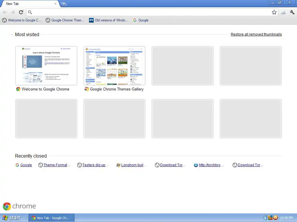Open the Google bookmark in bookmarks bar
Screen dimensions: 297x222
coord(141,20)
